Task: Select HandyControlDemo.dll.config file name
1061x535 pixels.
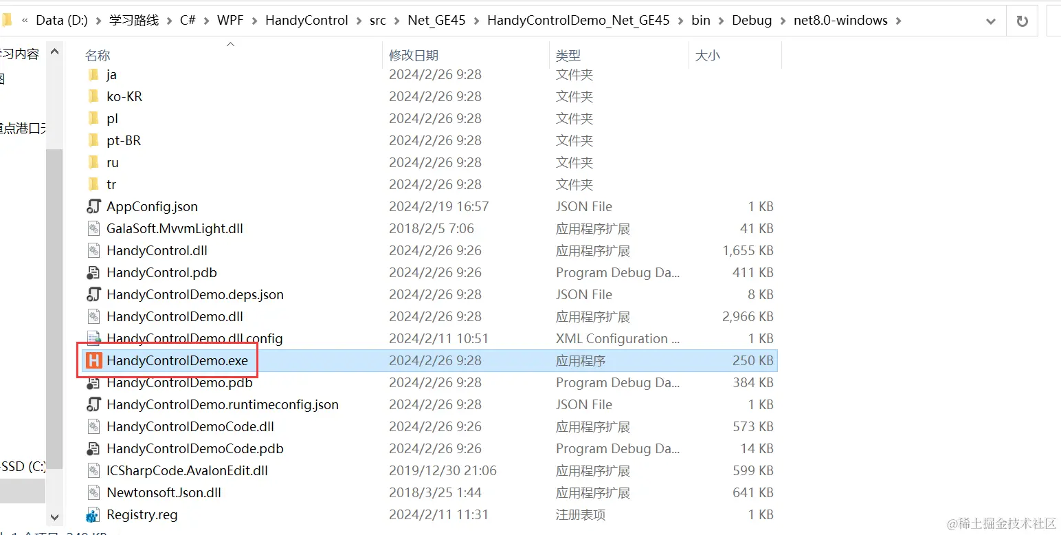Action: coord(194,338)
